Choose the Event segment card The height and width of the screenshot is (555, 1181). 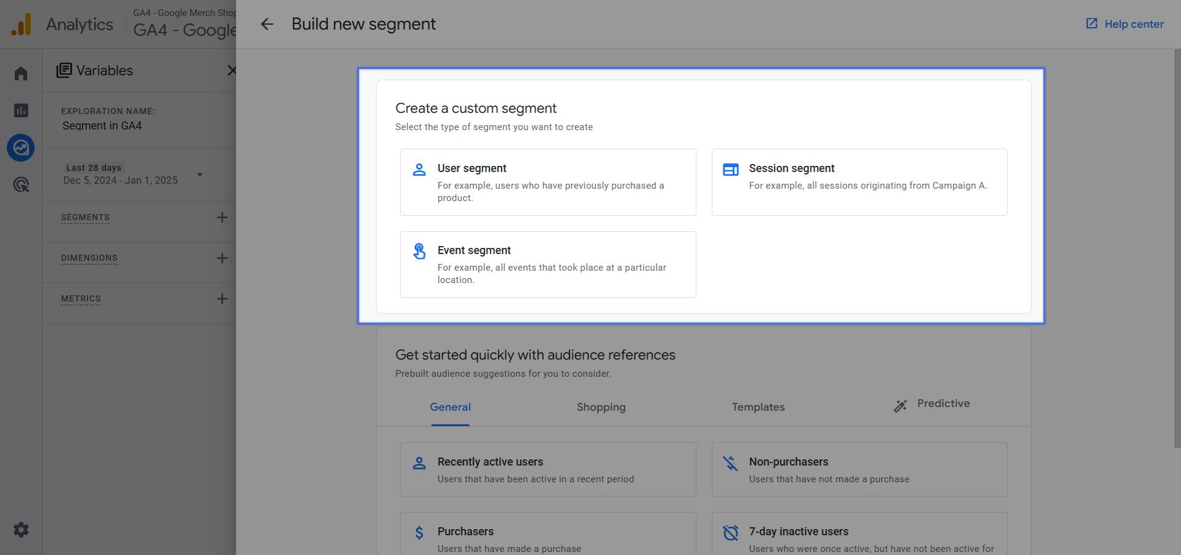[548, 265]
